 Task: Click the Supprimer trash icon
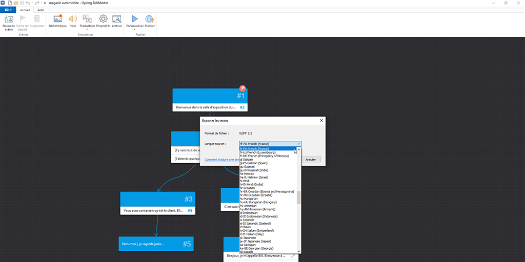[37, 19]
